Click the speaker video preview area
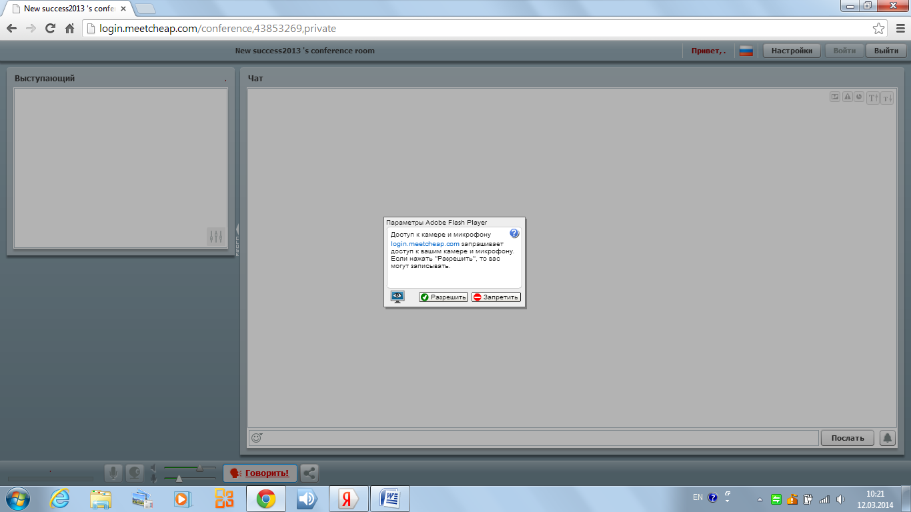Screen dimensions: 911x512 [121, 168]
